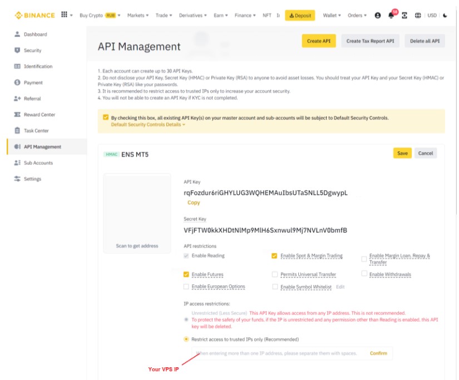Open the Trade dropdown menu
This screenshot has height=380, width=459.
(164, 15)
